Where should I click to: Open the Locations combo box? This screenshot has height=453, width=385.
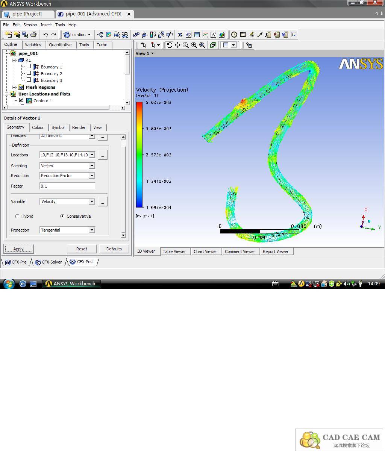tap(67, 155)
